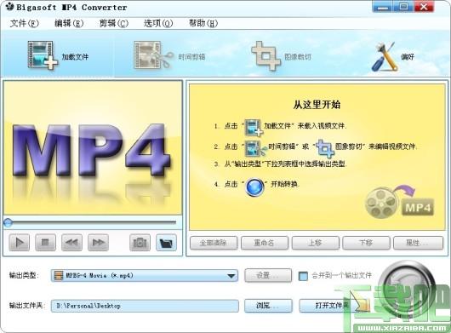
Task: Click the seek slider handle
Action: pos(8,222)
